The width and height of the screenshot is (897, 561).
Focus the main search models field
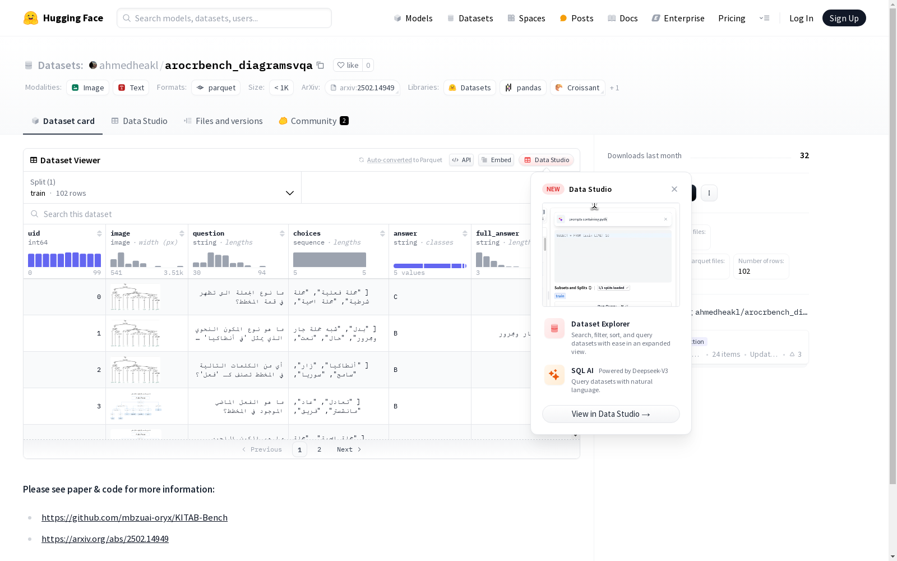[x=224, y=18]
